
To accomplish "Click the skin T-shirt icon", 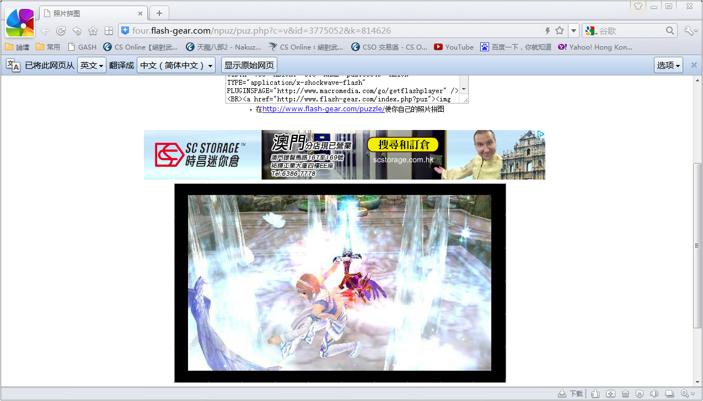I will (x=638, y=7).
